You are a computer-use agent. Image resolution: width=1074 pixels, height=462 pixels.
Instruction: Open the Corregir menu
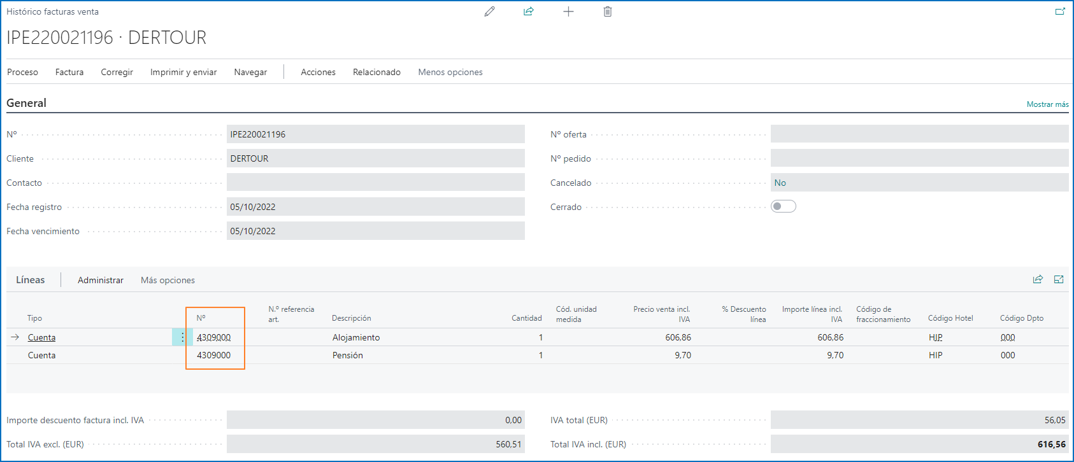117,72
